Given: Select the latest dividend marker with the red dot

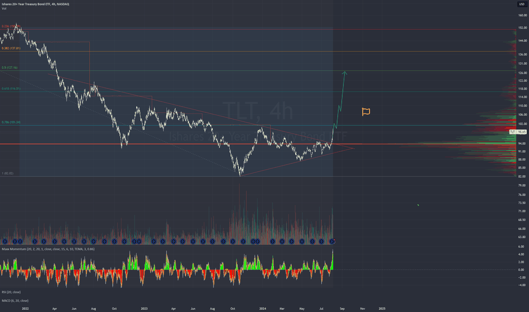Looking at the screenshot, I should tap(332, 241).
